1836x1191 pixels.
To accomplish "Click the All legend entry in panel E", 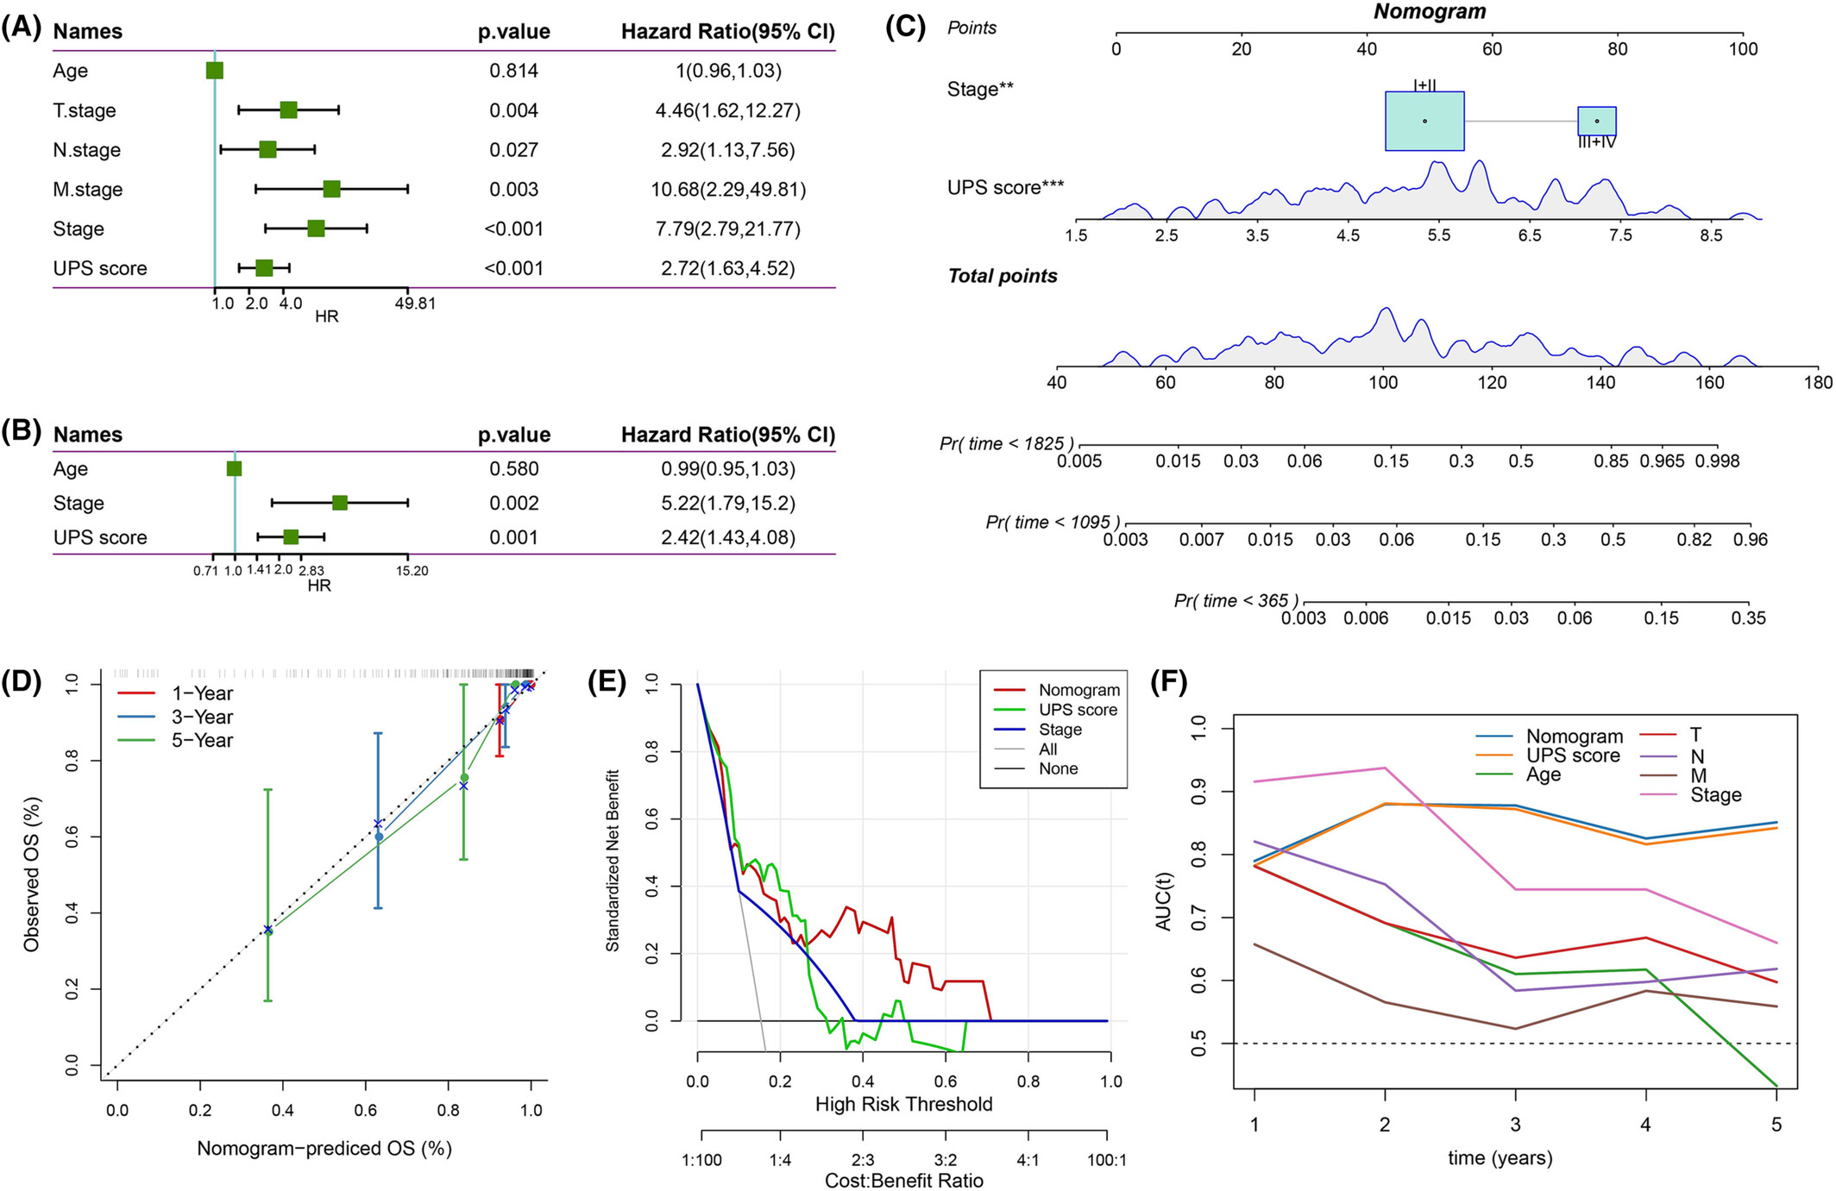I will 1025,749.
